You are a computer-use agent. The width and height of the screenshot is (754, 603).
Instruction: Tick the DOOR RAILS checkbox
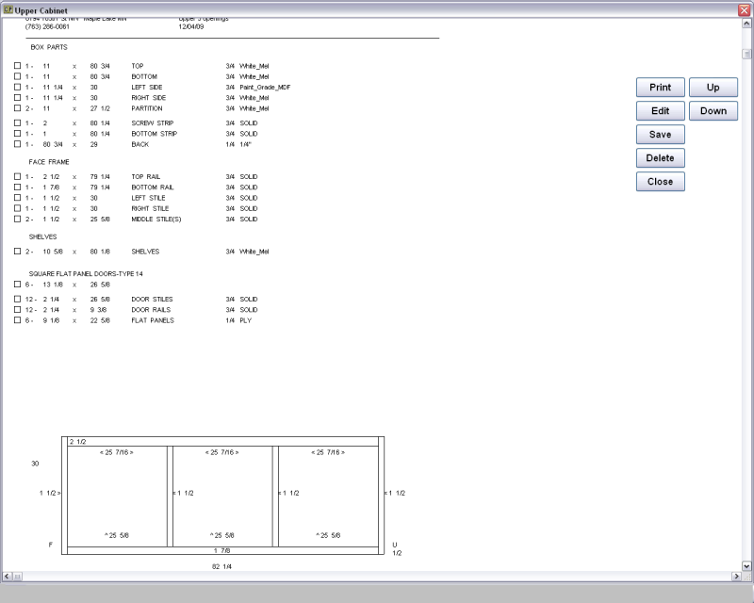pos(17,309)
